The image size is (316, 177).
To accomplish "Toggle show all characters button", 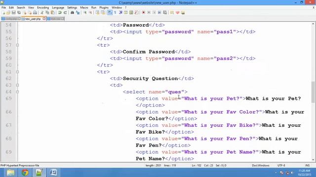I will [115, 13].
